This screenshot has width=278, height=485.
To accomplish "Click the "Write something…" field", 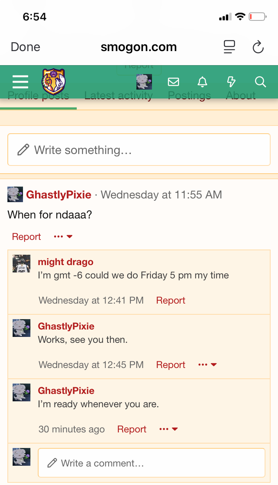I will tap(139, 150).
